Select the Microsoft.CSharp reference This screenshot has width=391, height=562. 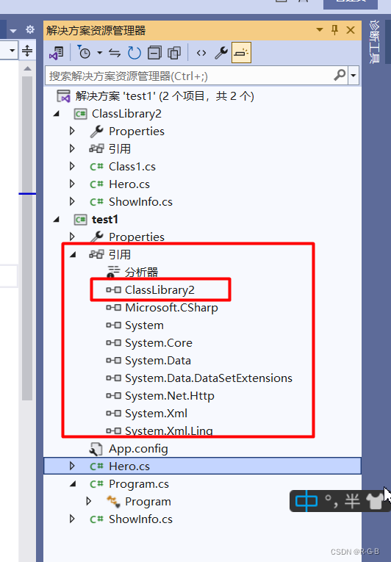coord(171,308)
